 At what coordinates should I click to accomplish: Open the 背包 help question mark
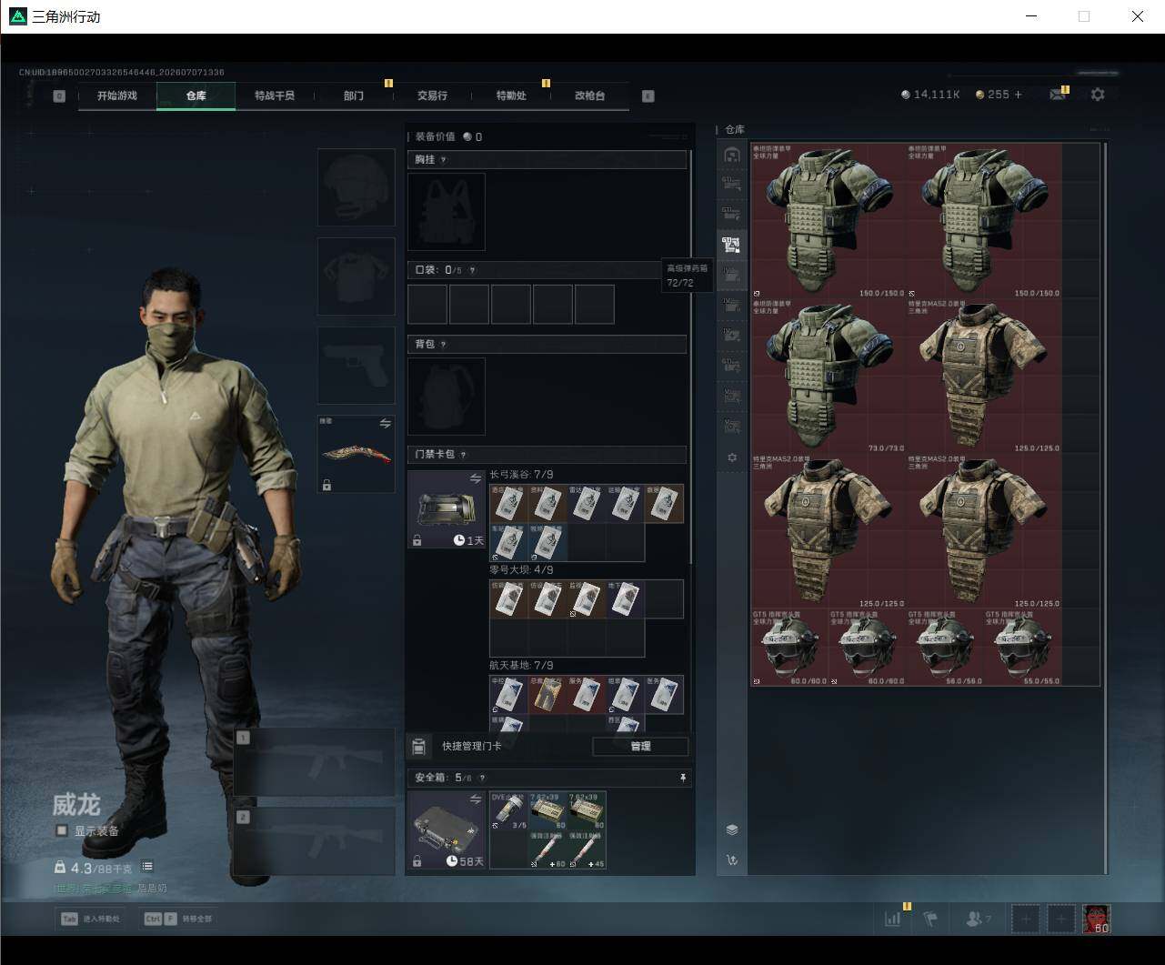coord(443,345)
